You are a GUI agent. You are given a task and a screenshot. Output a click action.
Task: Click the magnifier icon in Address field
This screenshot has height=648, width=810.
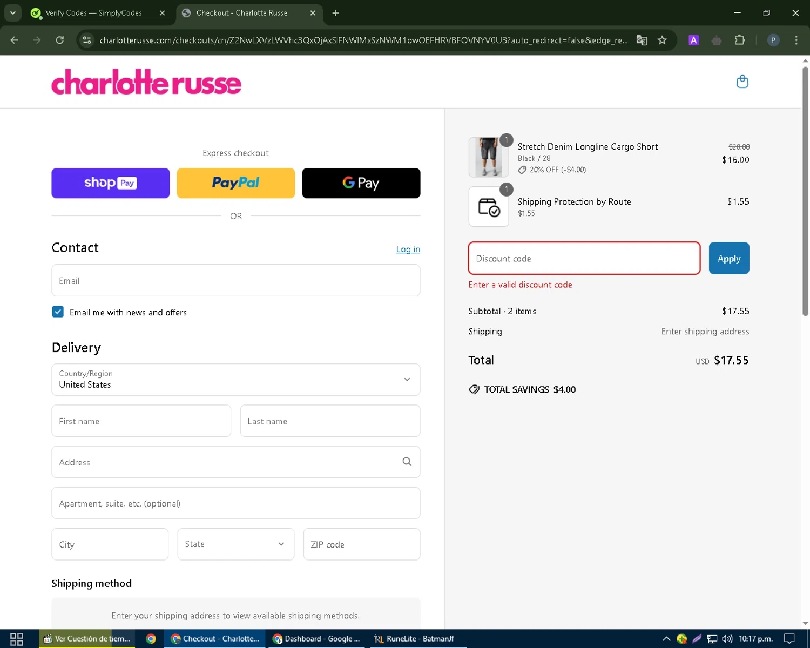tap(407, 462)
